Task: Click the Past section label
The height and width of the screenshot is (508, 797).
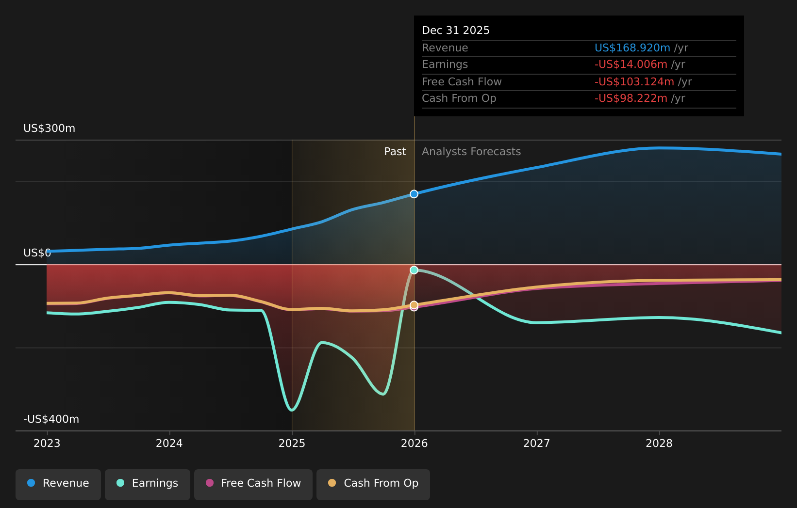Action: (395, 152)
